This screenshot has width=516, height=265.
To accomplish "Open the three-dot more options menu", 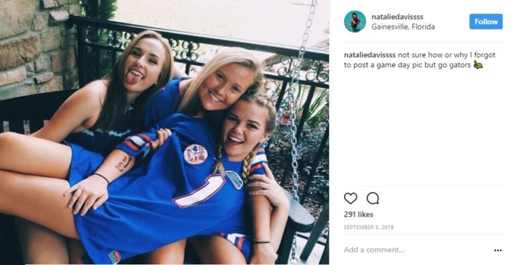I will [x=498, y=250].
